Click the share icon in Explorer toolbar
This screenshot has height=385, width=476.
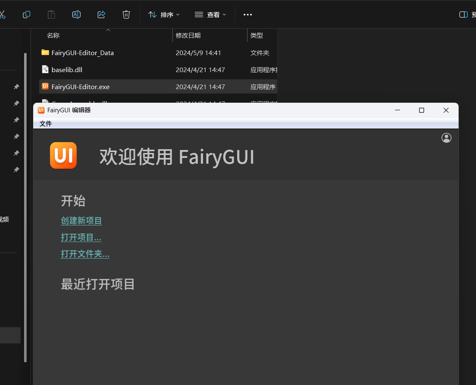101,15
